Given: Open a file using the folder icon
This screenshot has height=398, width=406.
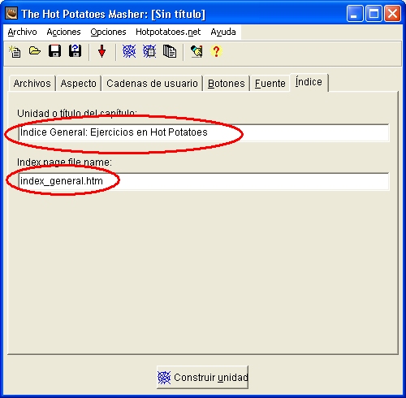Looking at the screenshot, I should point(35,51).
